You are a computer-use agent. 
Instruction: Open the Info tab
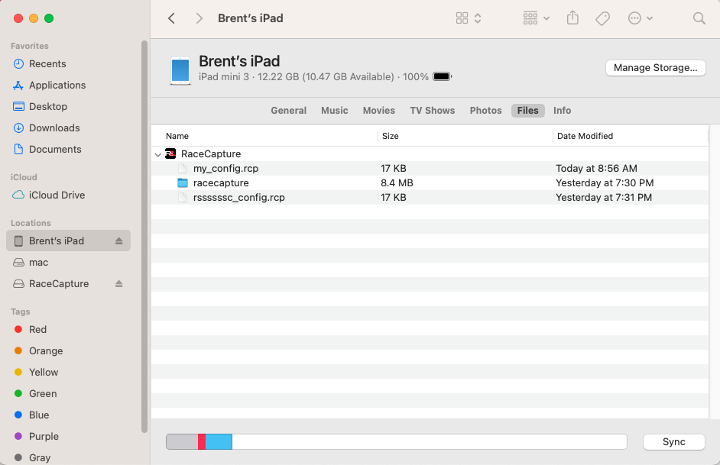[562, 111]
